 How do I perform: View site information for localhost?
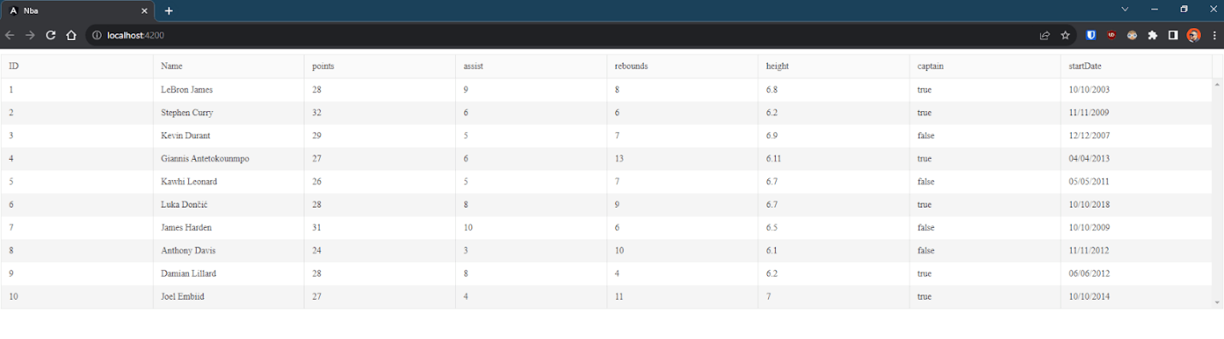point(97,35)
